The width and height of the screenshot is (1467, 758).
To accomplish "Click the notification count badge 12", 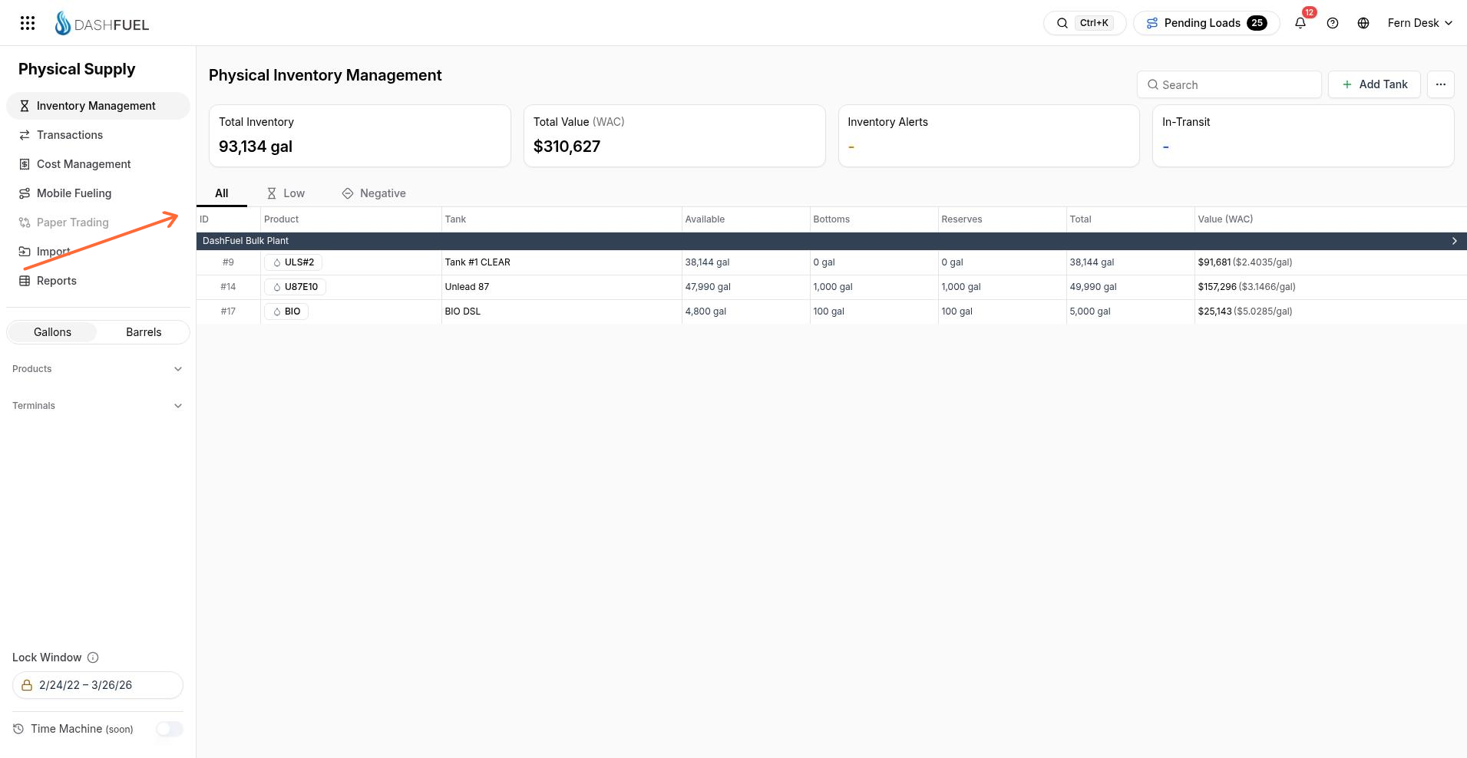I will click(1310, 12).
